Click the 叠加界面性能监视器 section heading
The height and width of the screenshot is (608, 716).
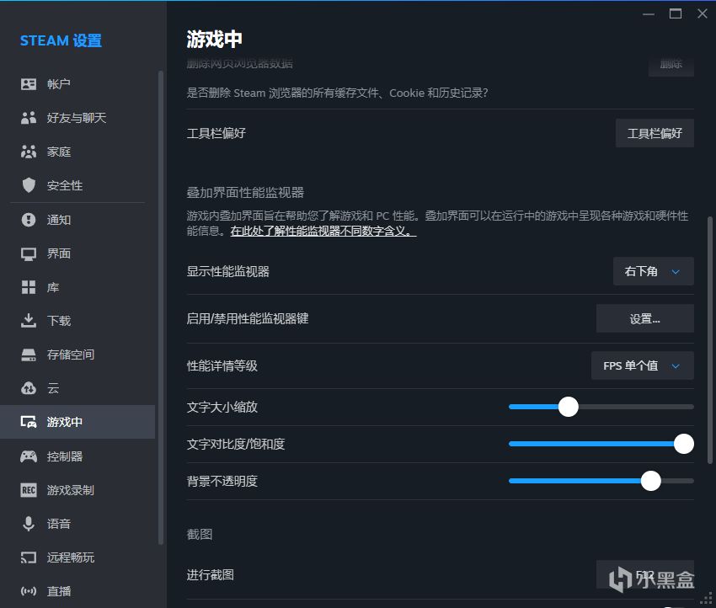pos(245,193)
